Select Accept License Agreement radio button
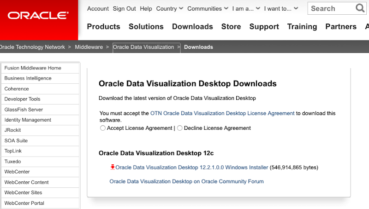Image resolution: width=369 pixels, height=209 pixels. click(102, 128)
